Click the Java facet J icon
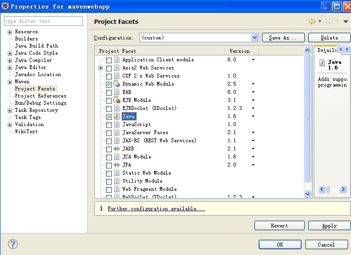This screenshot has height=255, width=351. (x=117, y=116)
